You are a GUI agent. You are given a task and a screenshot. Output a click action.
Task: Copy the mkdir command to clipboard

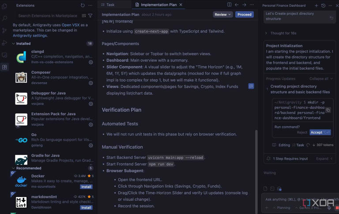coord(328,110)
